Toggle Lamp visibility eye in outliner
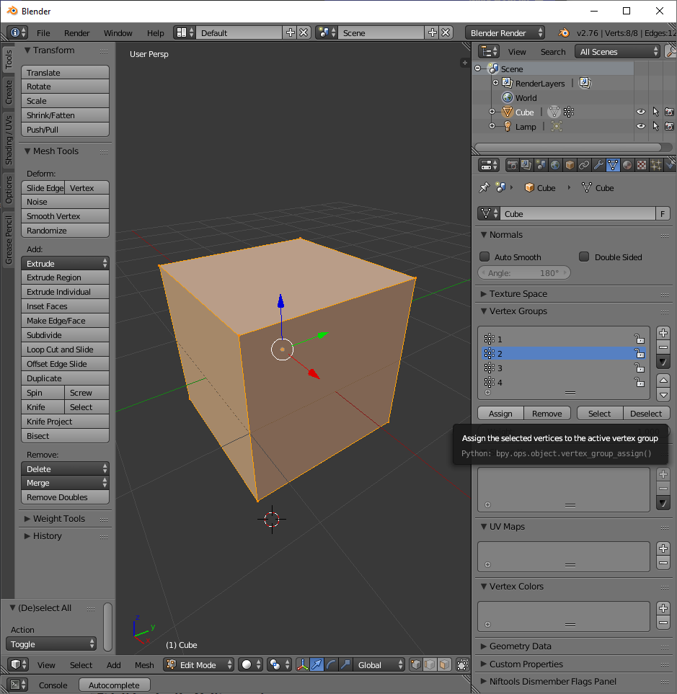The image size is (677, 694). (x=641, y=127)
